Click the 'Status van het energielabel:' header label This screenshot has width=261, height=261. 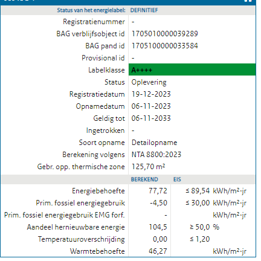(91, 10)
